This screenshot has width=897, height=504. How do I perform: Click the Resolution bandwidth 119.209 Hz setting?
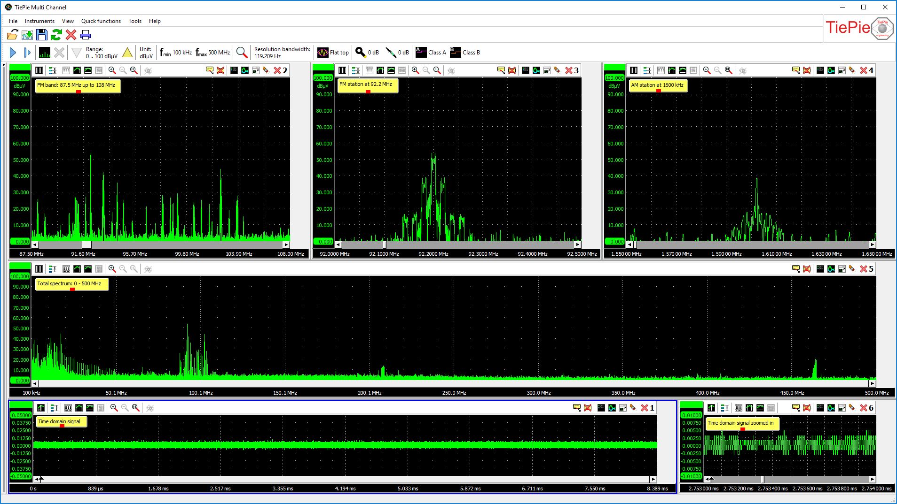[x=282, y=53]
